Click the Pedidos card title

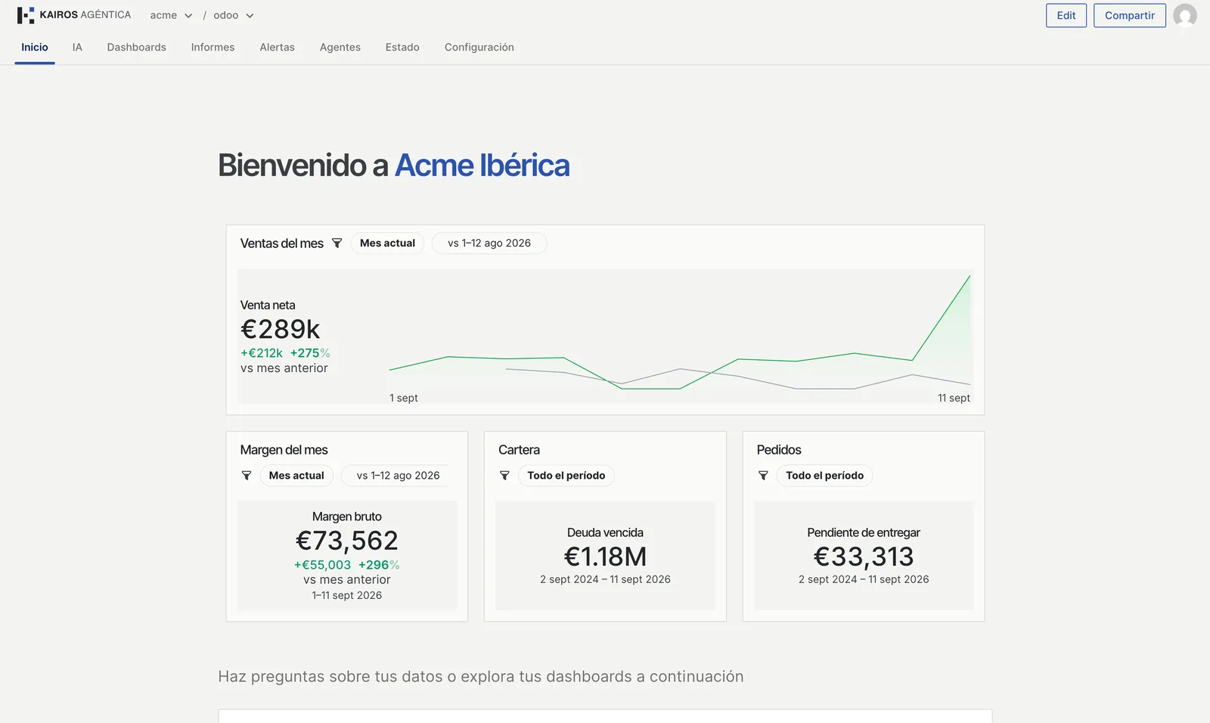779,450
